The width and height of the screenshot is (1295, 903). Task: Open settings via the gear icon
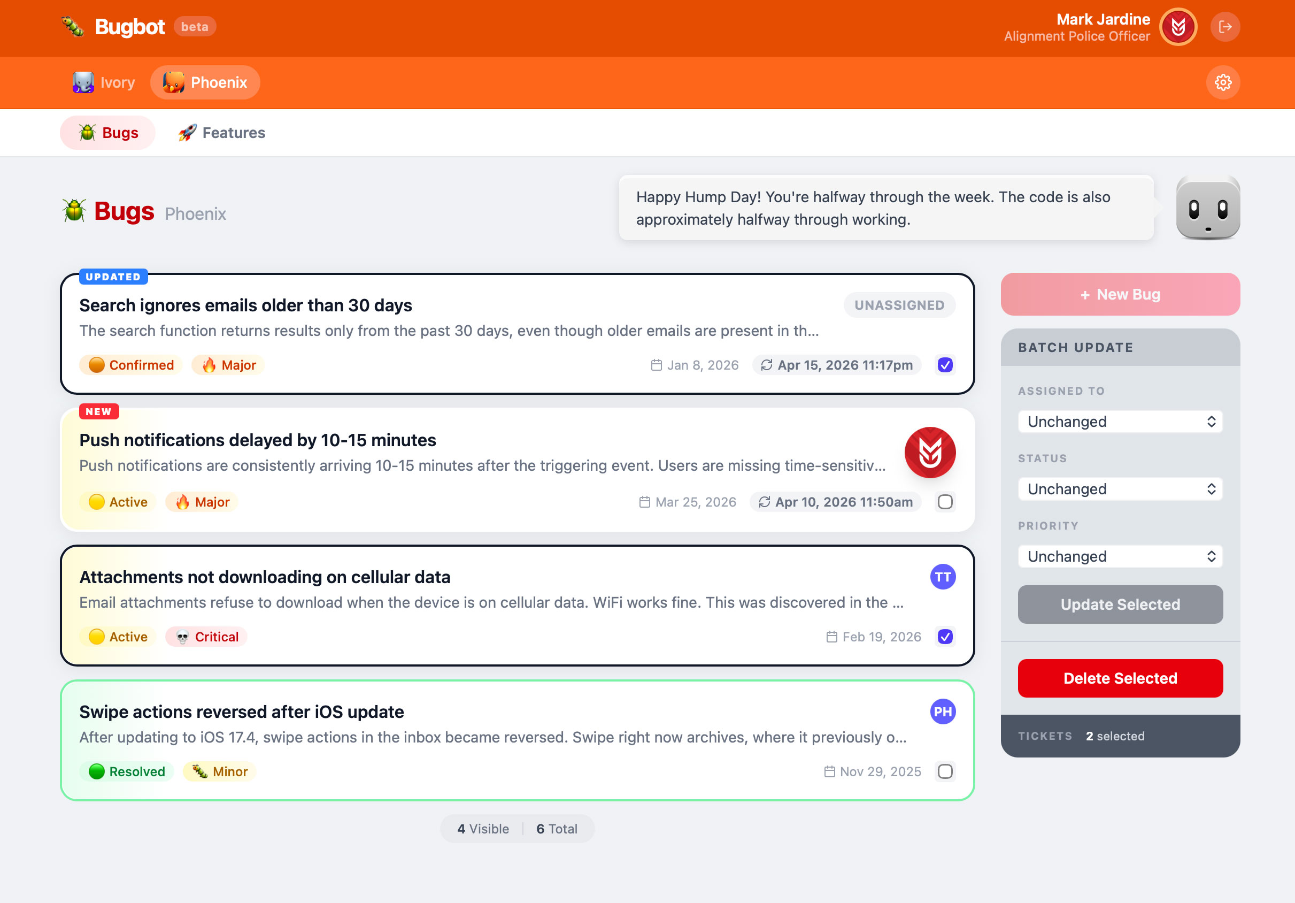tap(1222, 82)
